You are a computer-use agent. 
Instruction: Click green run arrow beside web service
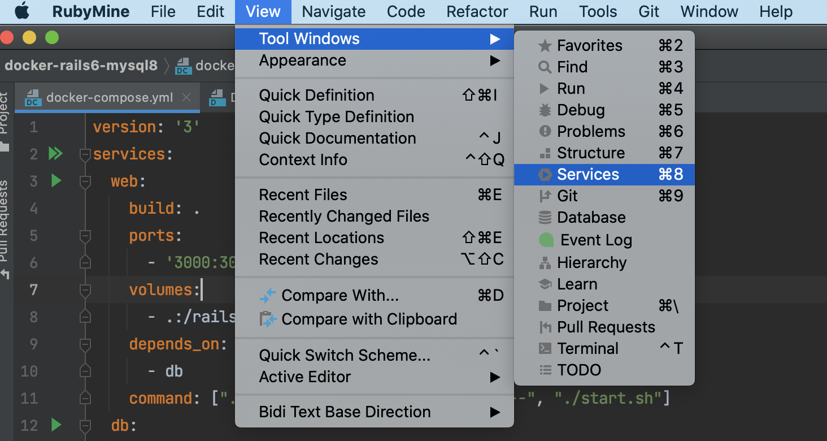(56, 181)
